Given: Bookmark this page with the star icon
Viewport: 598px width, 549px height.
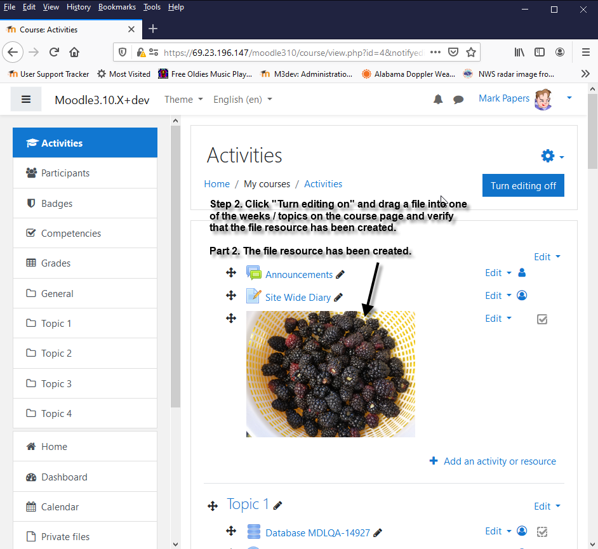Looking at the screenshot, I should (x=471, y=52).
